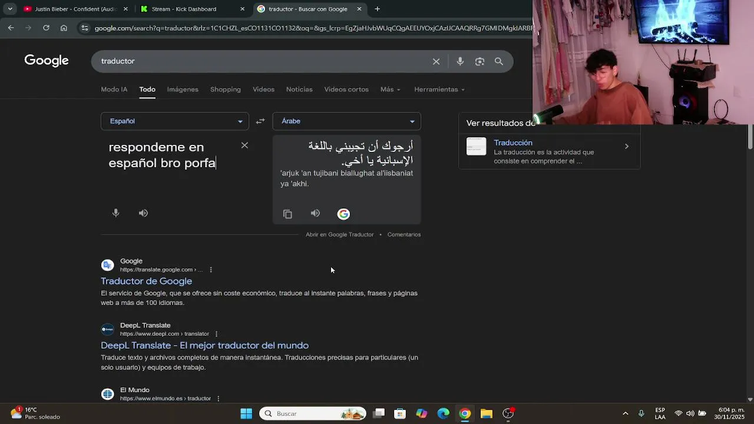Click the page vertical scrollbar thumb

click(x=750, y=137)
